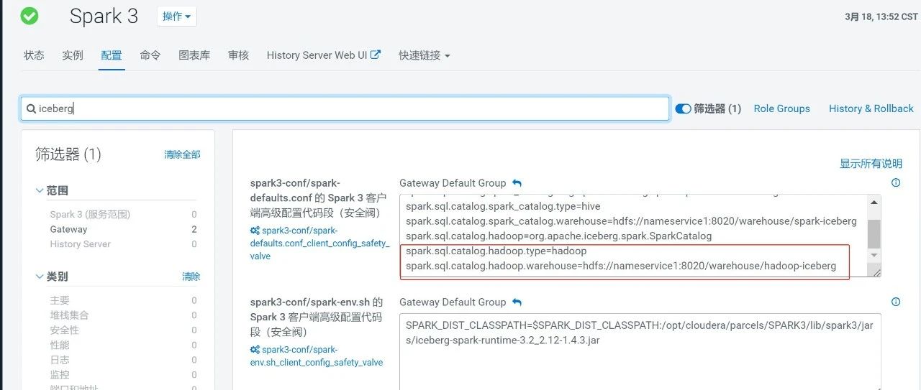This screenshot has width=921, height=390.
Task: Collapse the 范围 filter section
Action: (52, 190)
